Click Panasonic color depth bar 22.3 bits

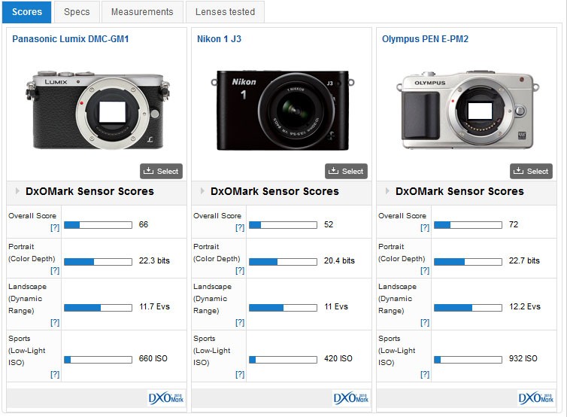click(x=98, y=262)
